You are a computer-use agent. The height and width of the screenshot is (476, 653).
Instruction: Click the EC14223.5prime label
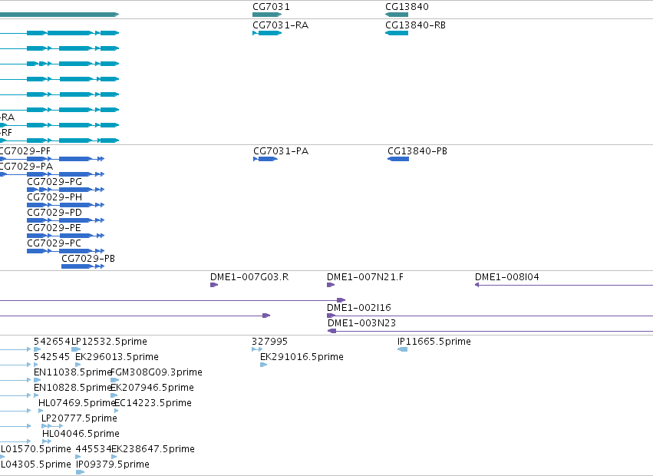point(153,404)
